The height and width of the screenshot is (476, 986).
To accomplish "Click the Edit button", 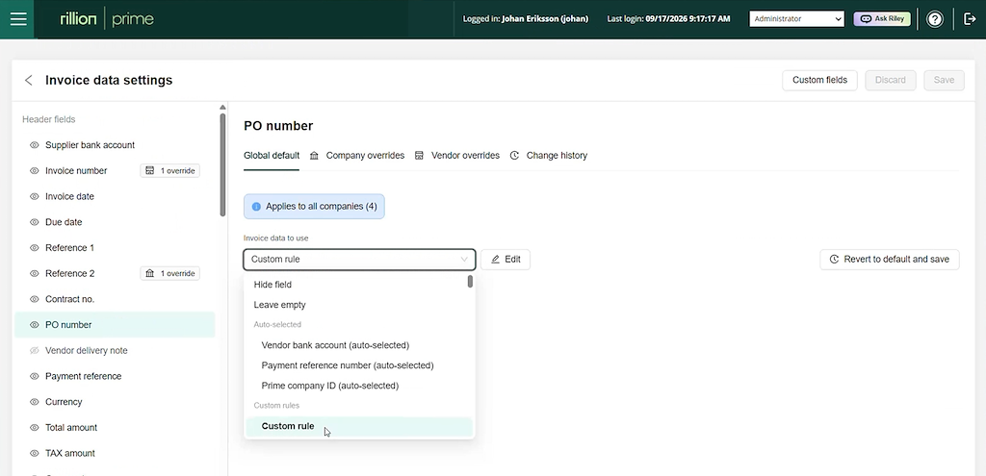I will coord(506,260).
